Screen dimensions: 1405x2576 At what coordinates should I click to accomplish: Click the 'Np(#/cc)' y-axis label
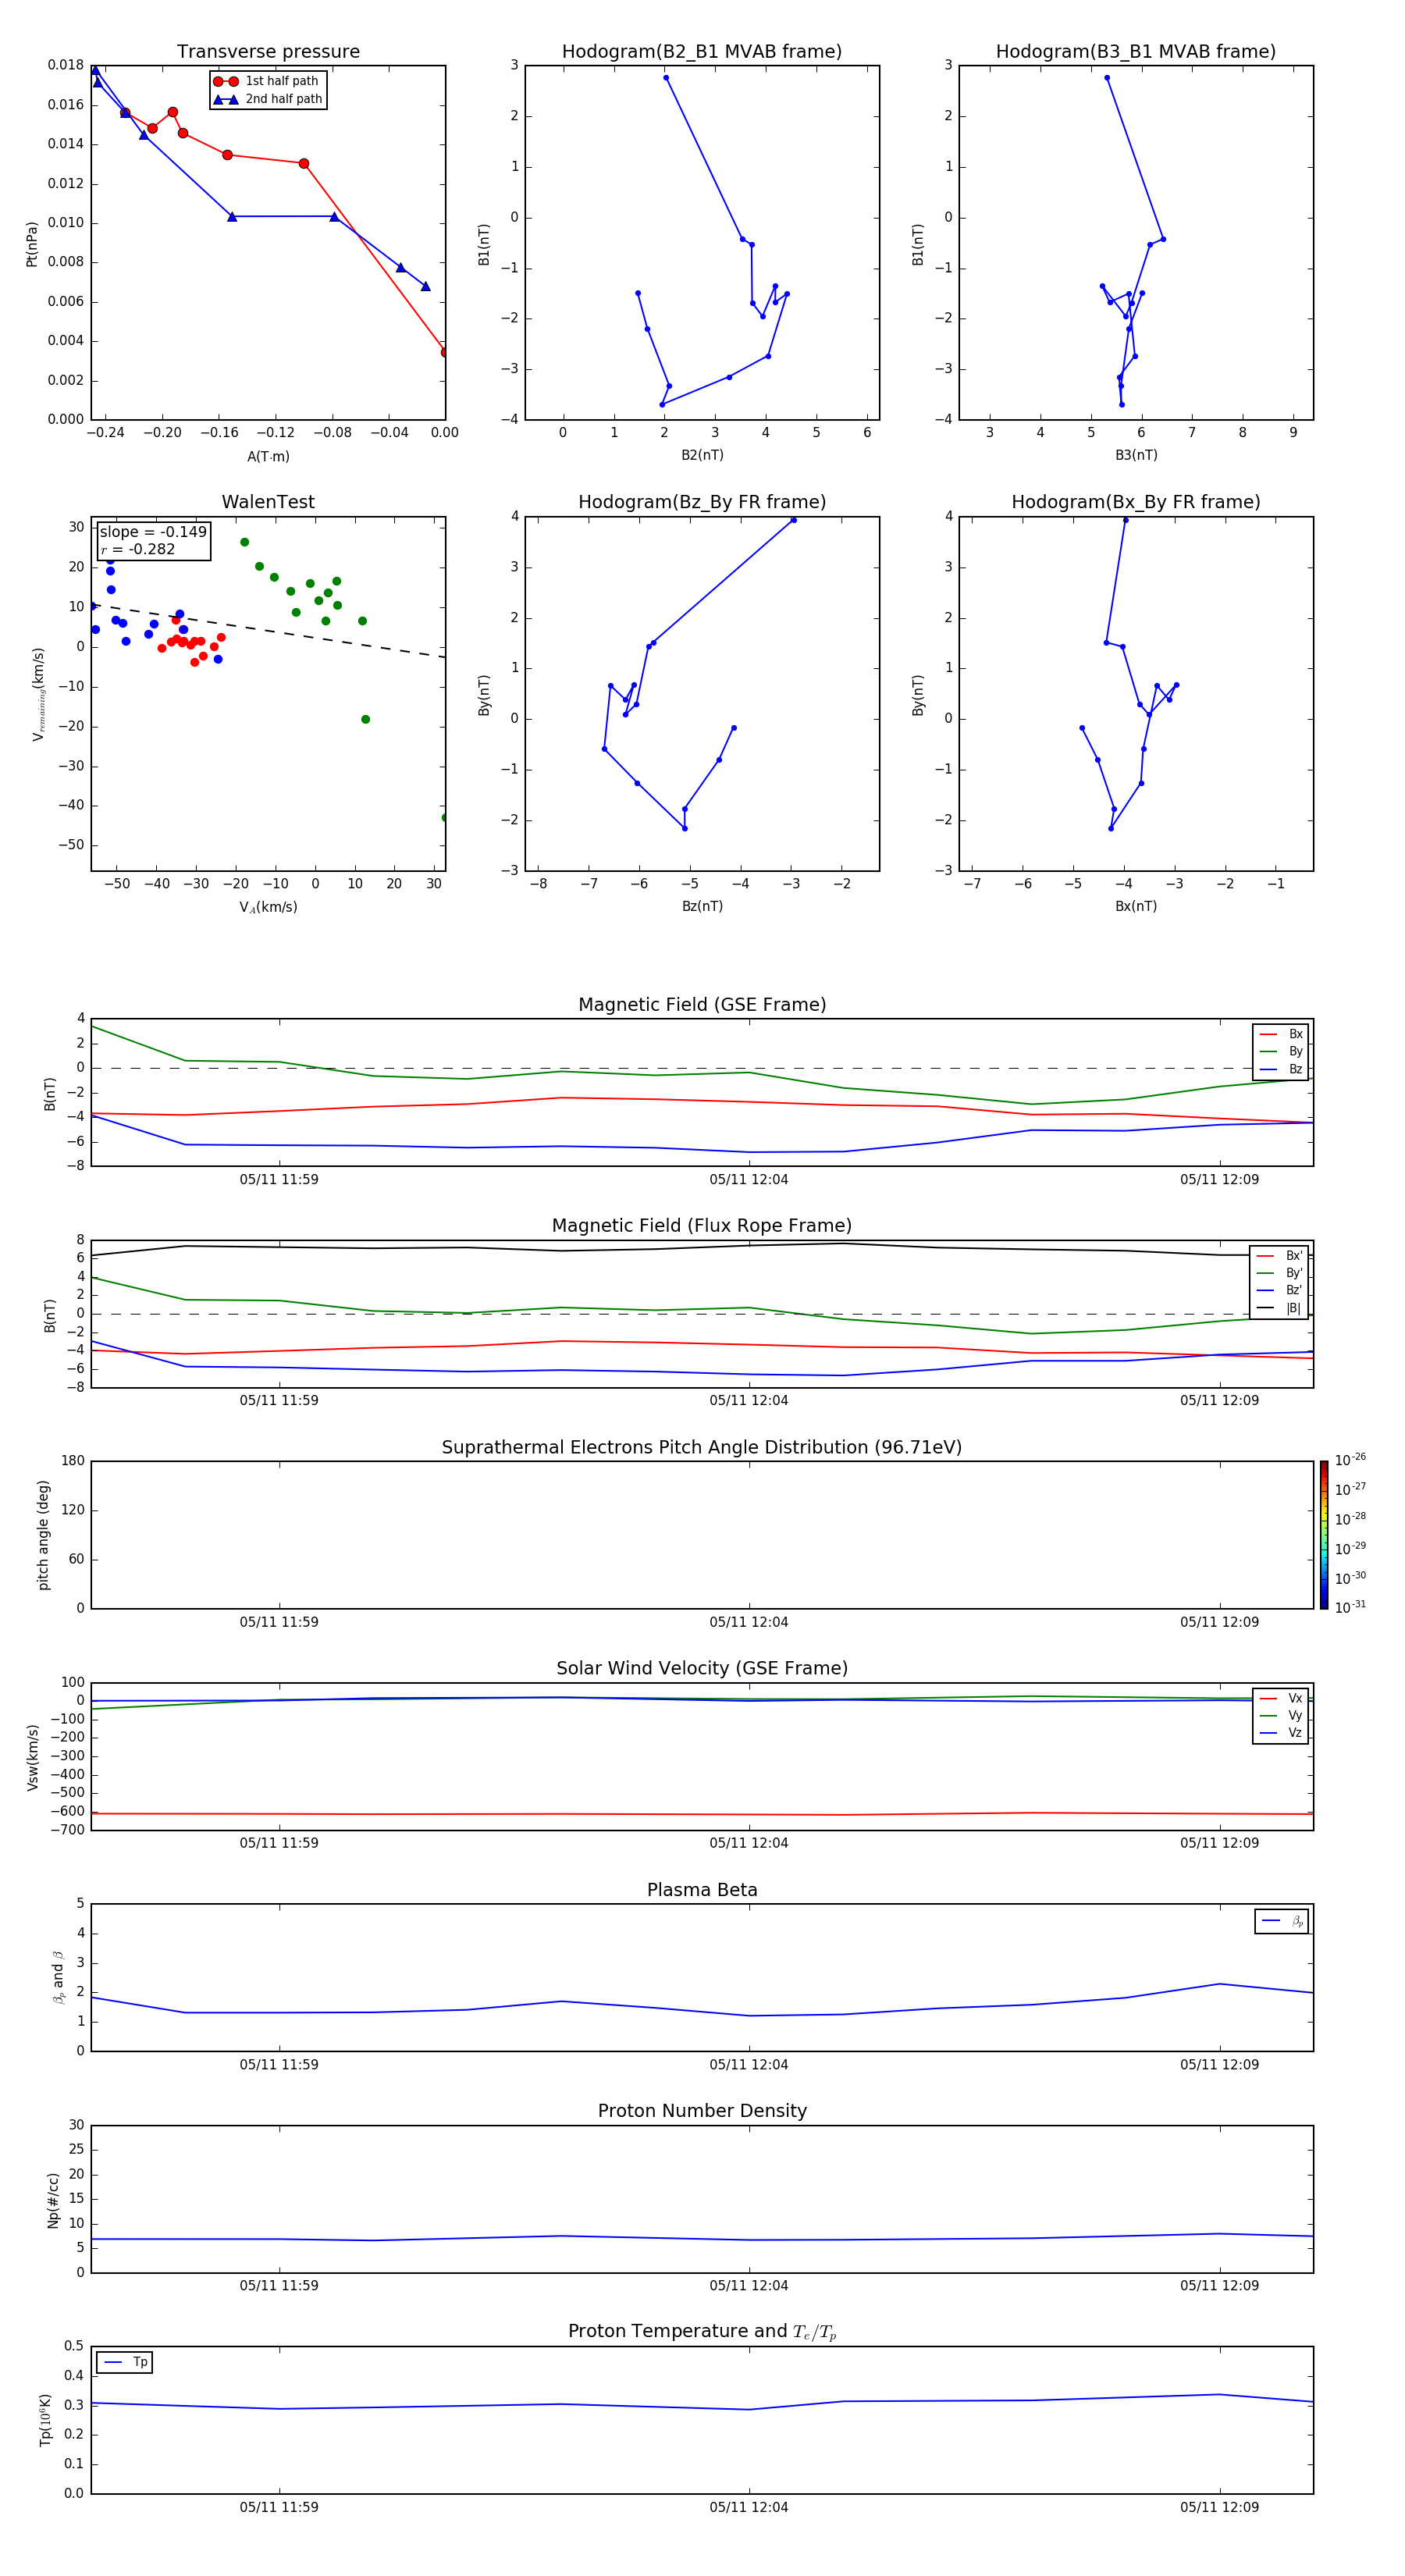coord(52,2200)
